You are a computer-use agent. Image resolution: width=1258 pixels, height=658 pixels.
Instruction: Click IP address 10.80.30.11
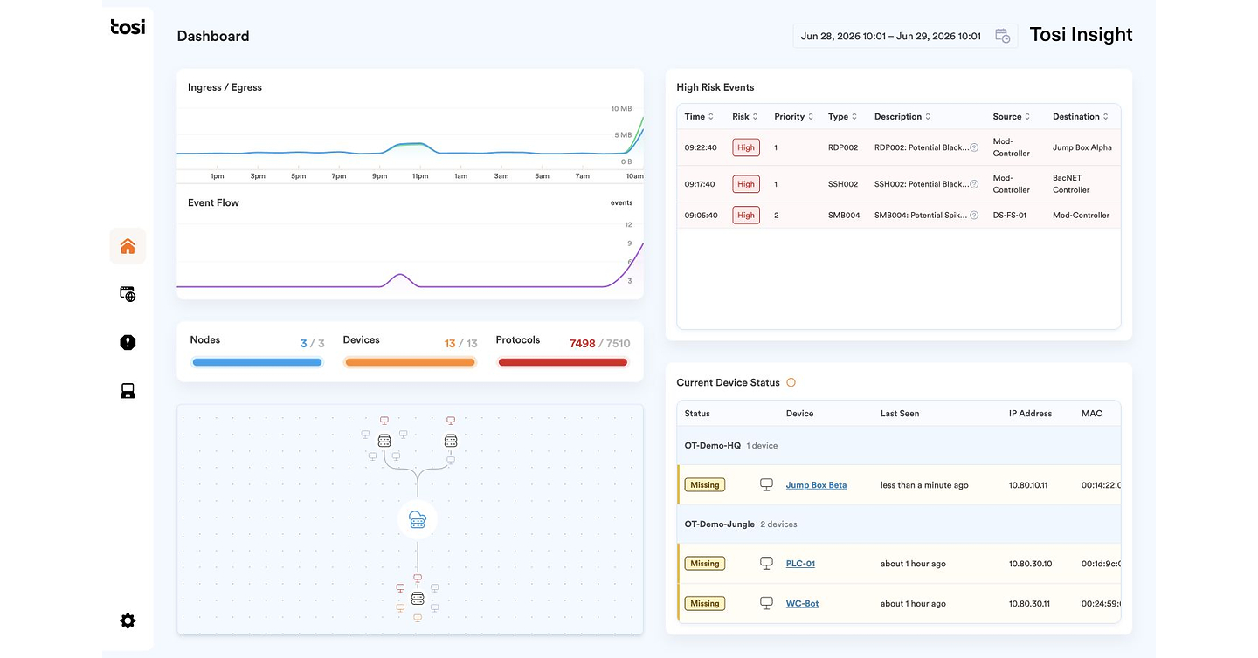coord(1029,603)
